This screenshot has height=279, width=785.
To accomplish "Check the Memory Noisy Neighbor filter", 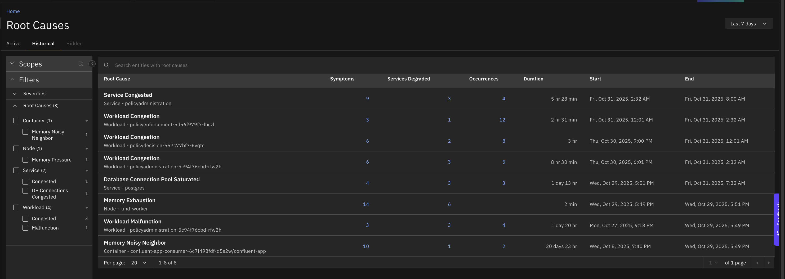I will coord(26,132).
